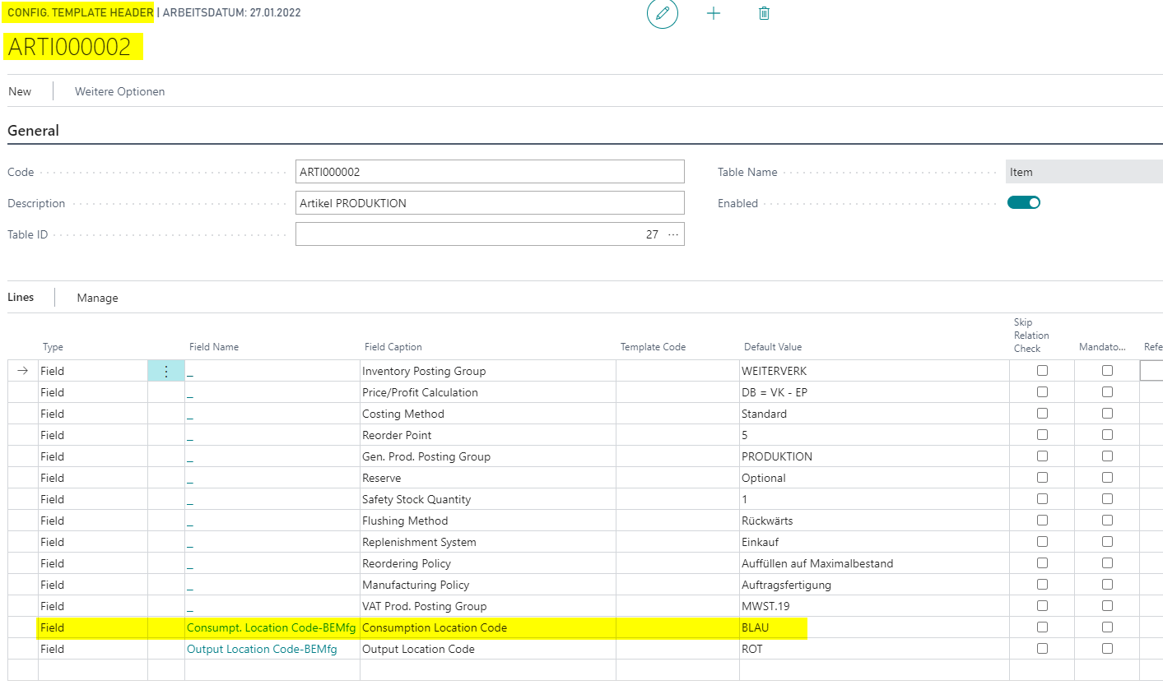Open the three-dot row menu for Inventory Posting Group
Image resolution: width=1163 pixels, height=685 pixels.
tap(165, 371)
